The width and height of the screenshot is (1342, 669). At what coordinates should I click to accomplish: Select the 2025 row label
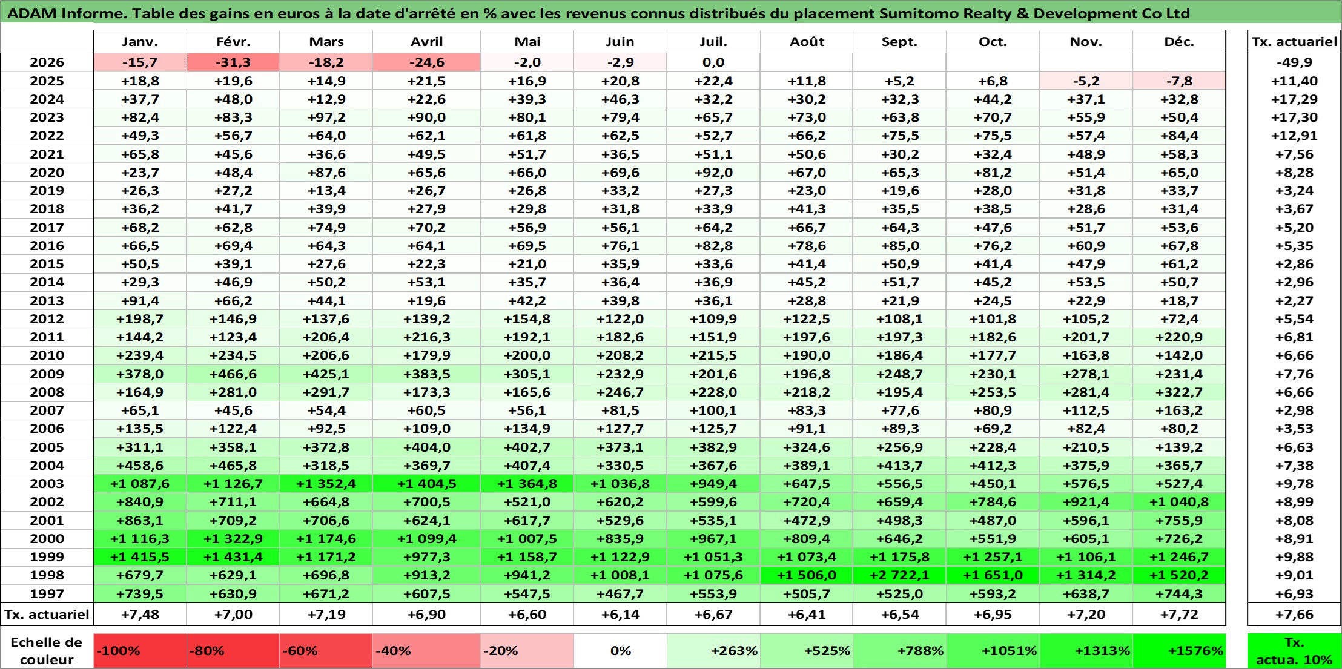coord(47,81)
